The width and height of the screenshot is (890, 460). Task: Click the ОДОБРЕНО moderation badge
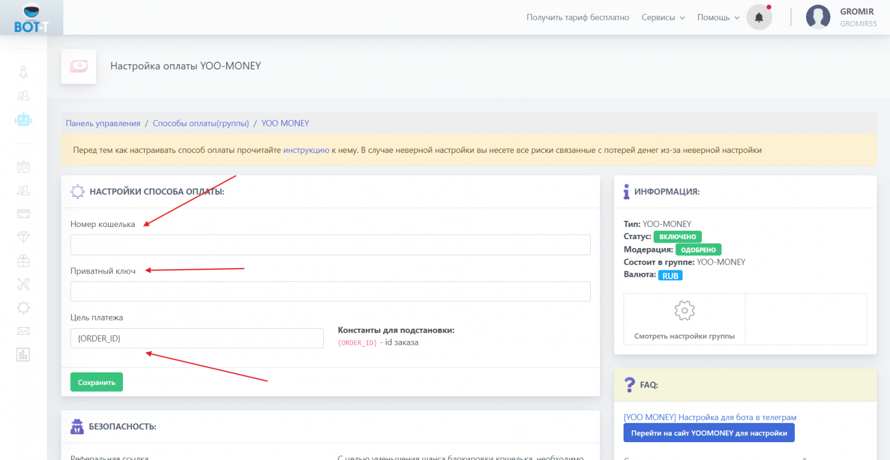pos(698,250)
